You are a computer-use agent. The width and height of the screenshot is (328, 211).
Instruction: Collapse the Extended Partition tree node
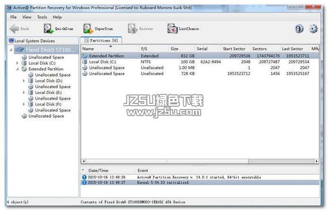(18, 69)
